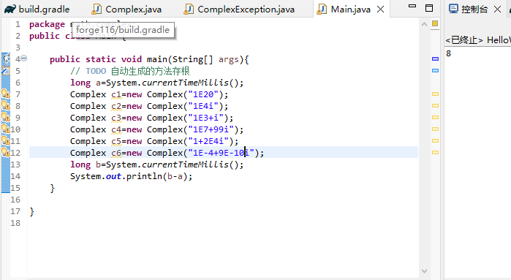The image size is (511, 280).
Task: Switch to the Complex.java tab
Action: (126, 10)
